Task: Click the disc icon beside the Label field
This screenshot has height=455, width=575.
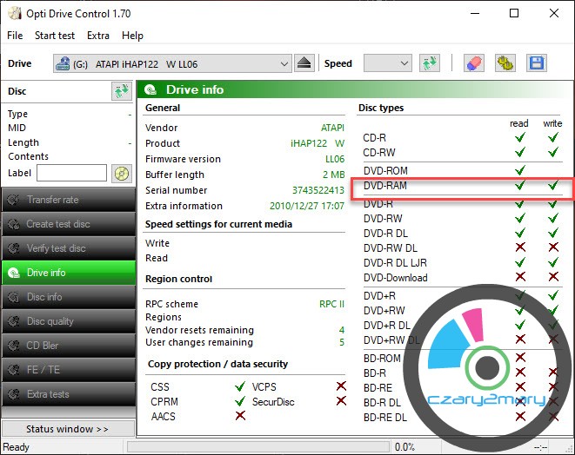Action: coord(121,173)
